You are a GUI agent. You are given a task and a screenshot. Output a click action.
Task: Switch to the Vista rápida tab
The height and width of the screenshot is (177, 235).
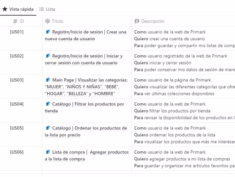[x=18, y=9]
